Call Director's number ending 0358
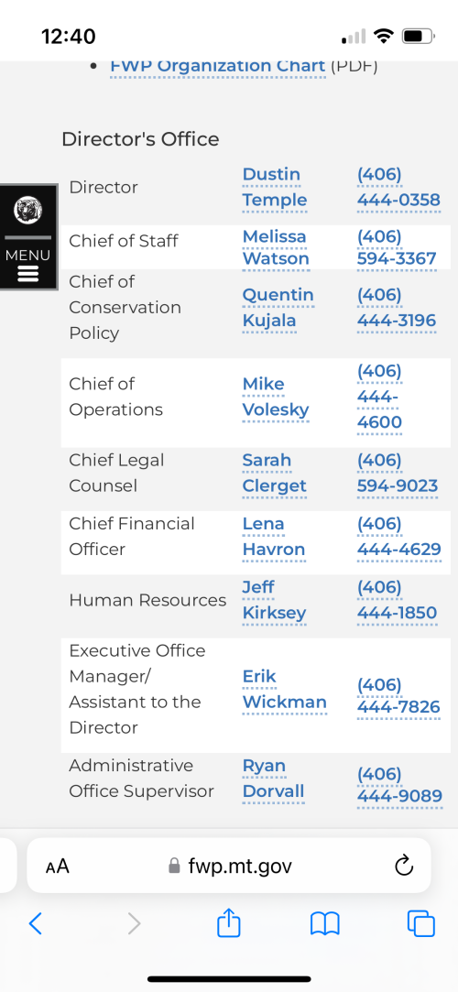 [398, 187]
